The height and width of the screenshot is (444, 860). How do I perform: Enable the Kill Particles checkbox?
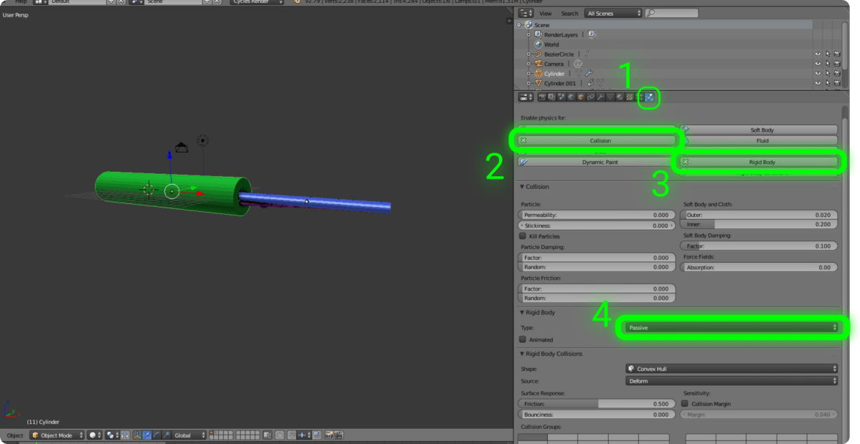pyautogui.click(x=523, y=236)
